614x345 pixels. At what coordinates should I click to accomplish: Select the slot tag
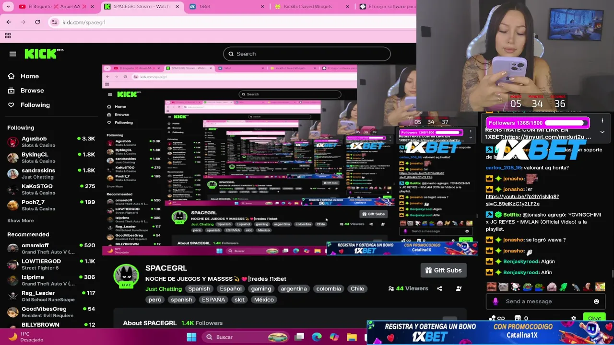coord(239,299)
